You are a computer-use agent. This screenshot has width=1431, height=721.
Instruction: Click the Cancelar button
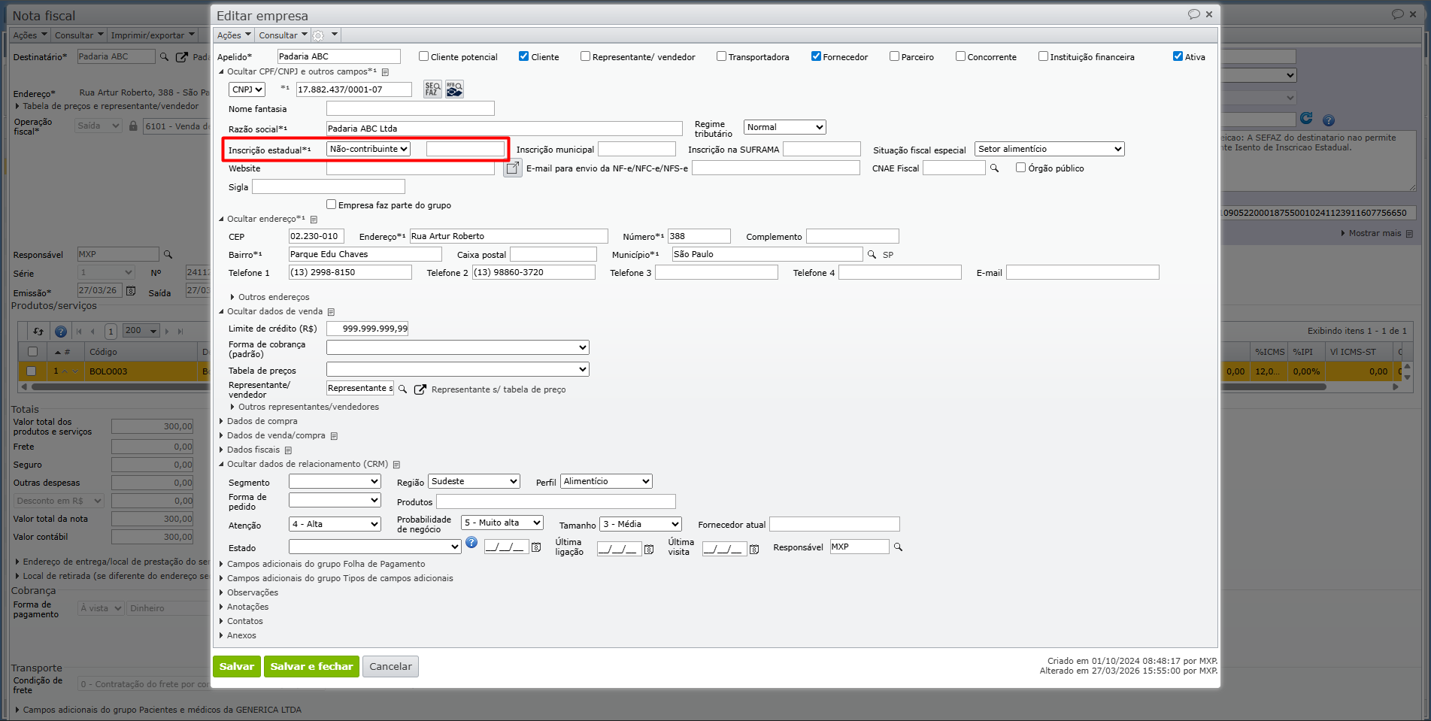coord(390,666)
